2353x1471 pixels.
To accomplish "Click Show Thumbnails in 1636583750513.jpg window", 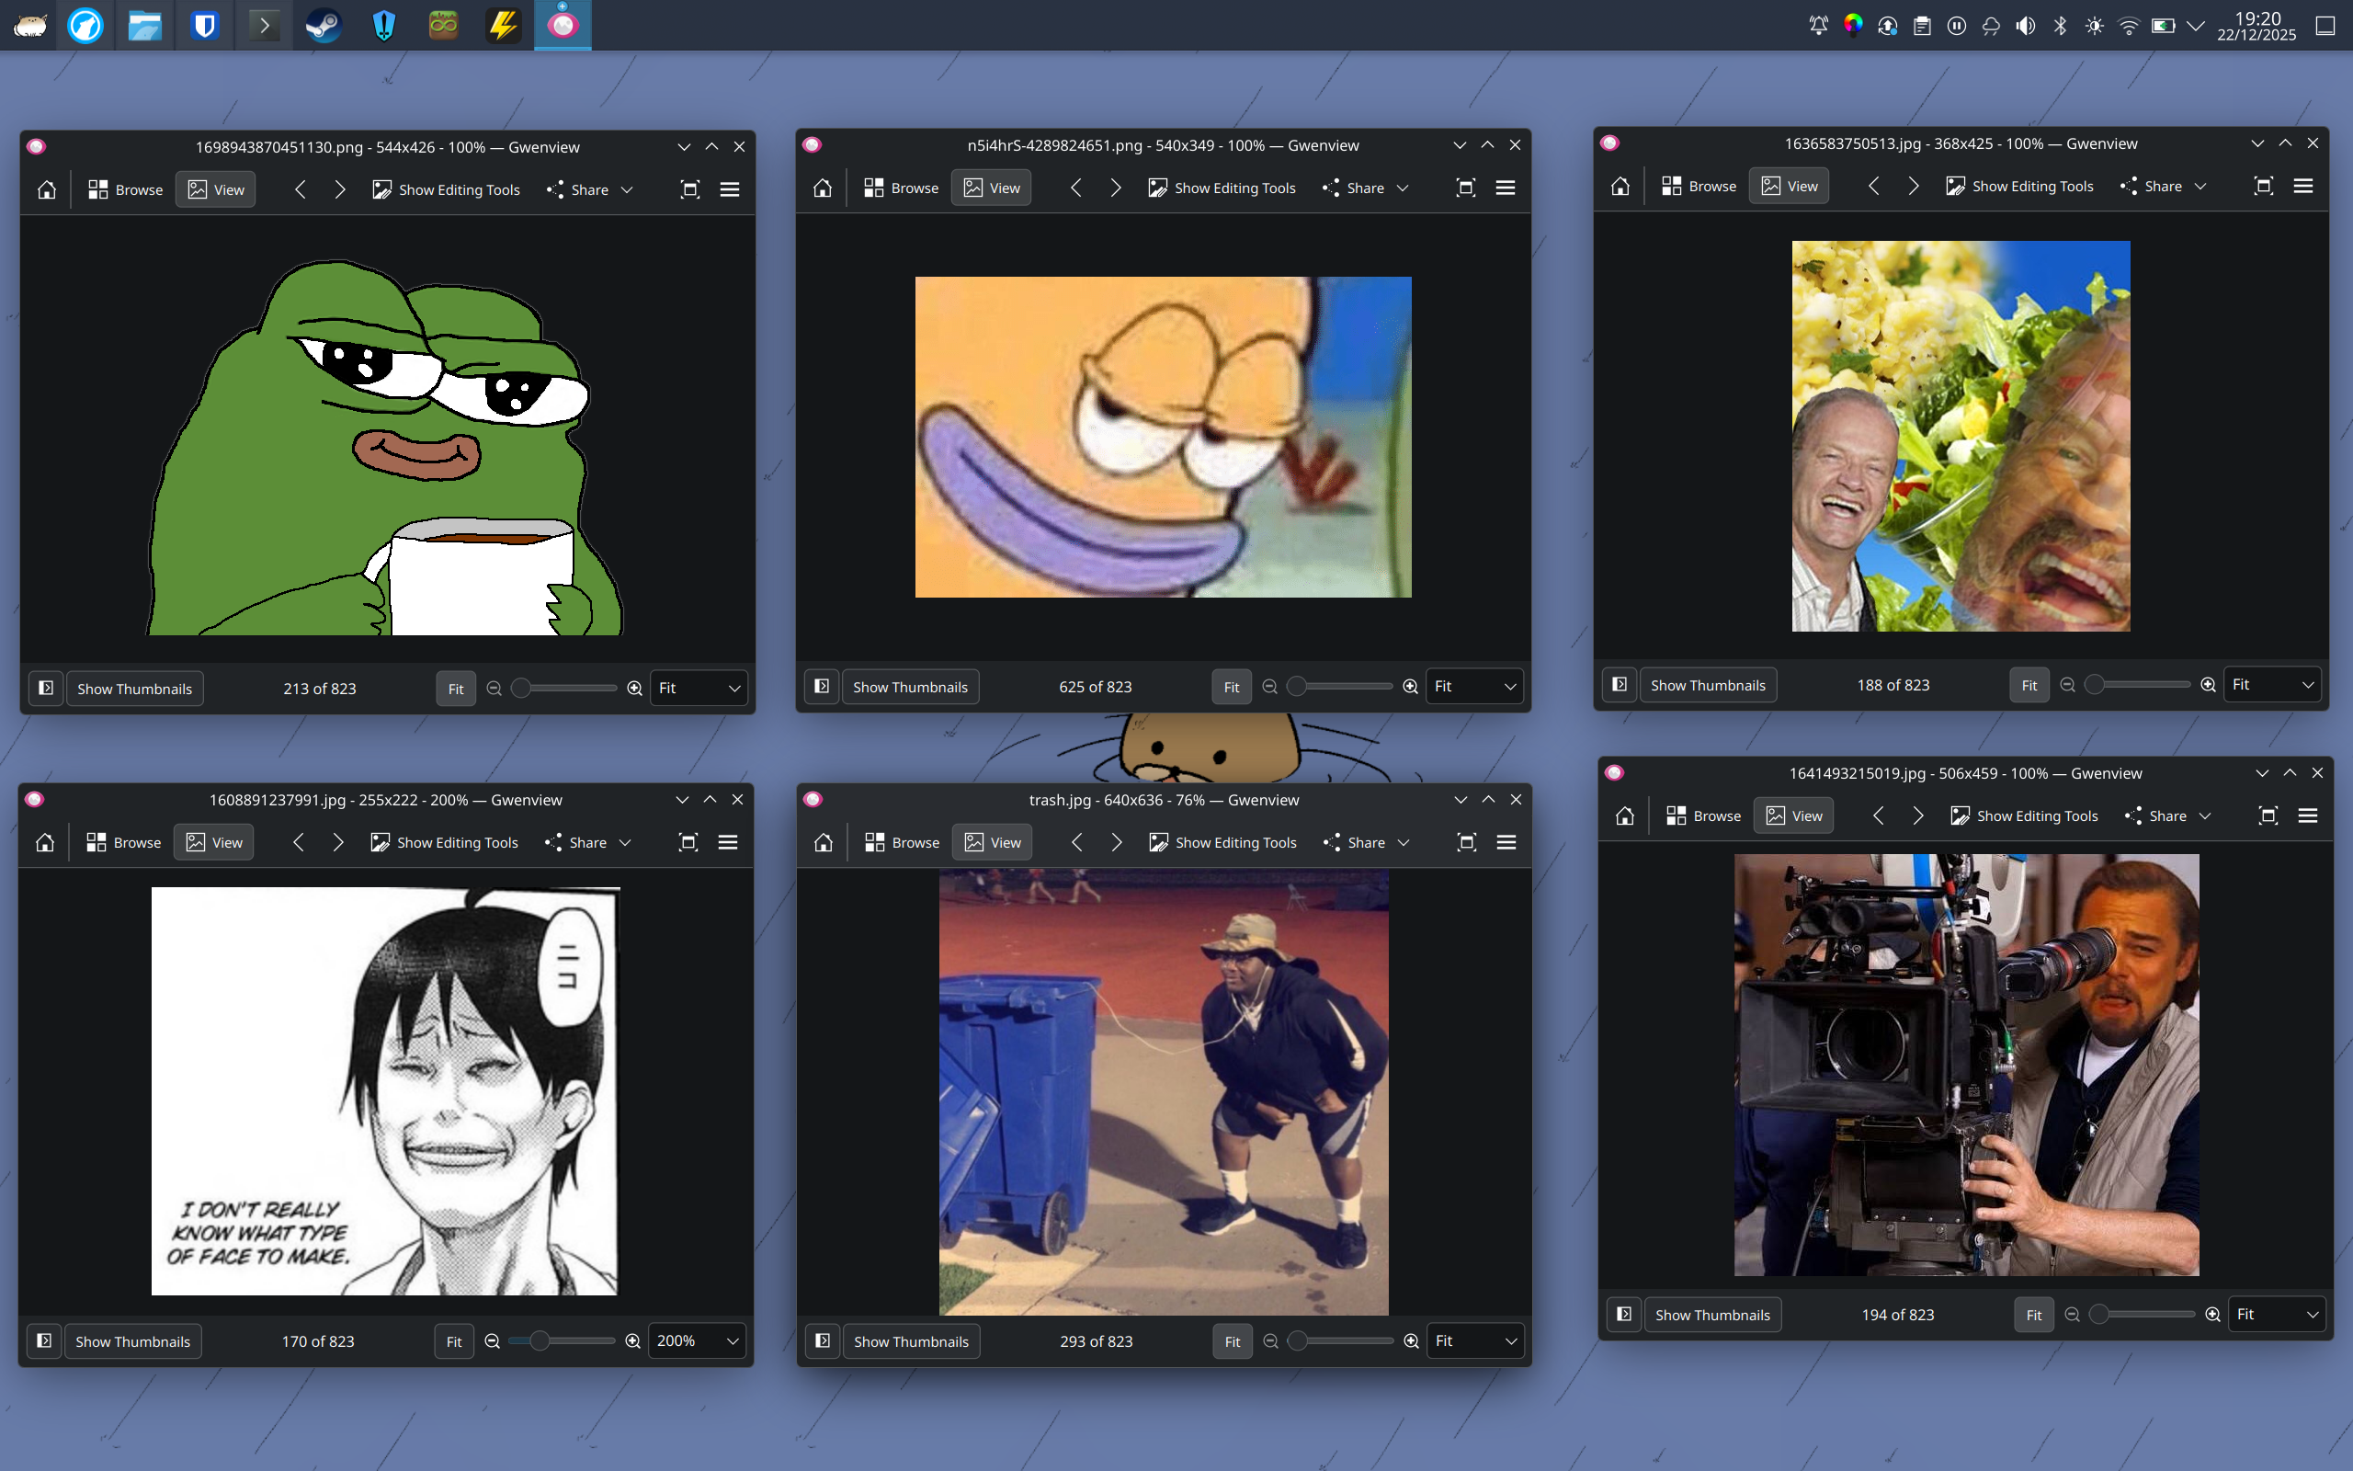I will coord(1708,685).
